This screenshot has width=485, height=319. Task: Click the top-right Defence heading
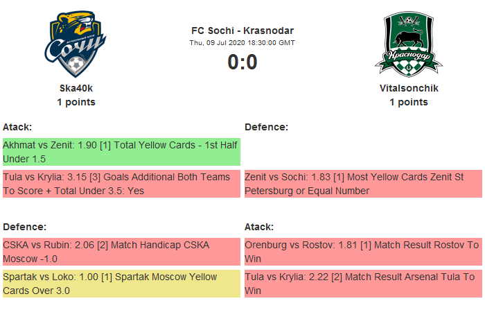click(266, 127)
